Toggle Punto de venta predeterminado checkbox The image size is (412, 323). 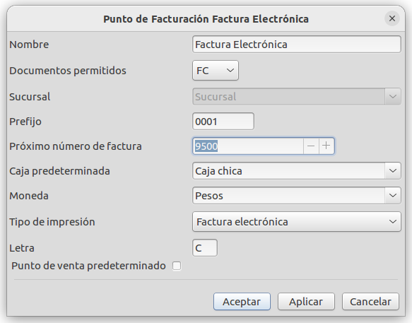pyautogui.click(x=177, y=266)
